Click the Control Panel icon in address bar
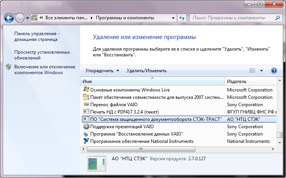Image resolution: width=286 pixels, height=178 pixels. [34, 18]
